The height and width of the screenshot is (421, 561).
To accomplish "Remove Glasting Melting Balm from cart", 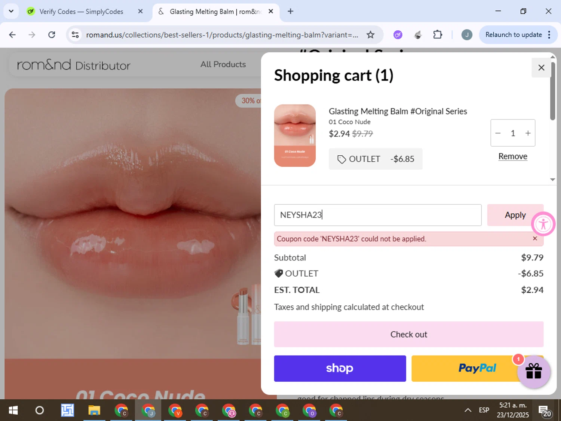I will coord(513,156).
